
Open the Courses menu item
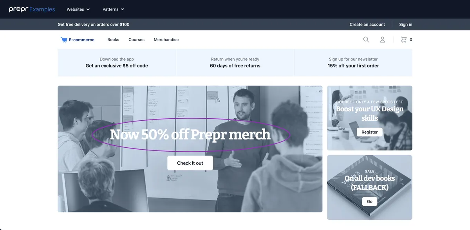coord(136,40)
